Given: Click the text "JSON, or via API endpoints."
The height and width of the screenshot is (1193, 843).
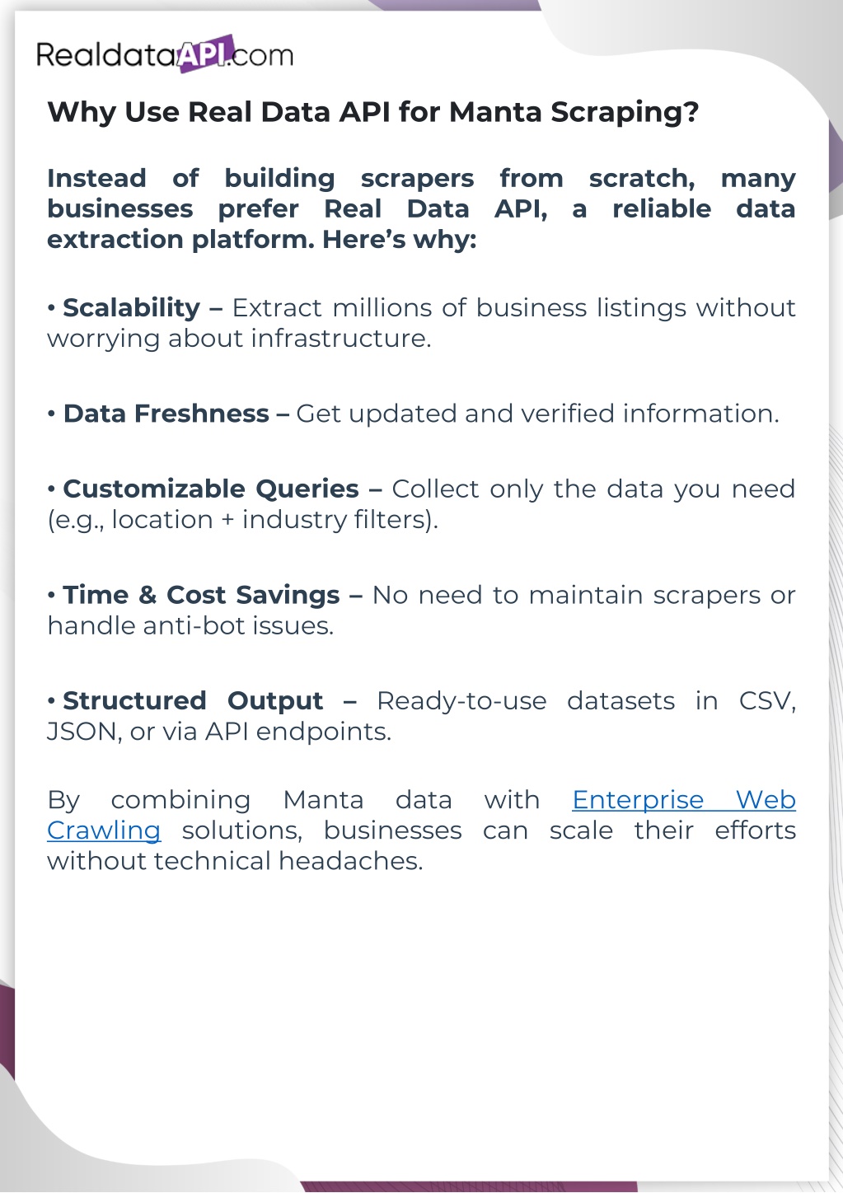Looking at the screenshot, I should click(x=218, y=732).
